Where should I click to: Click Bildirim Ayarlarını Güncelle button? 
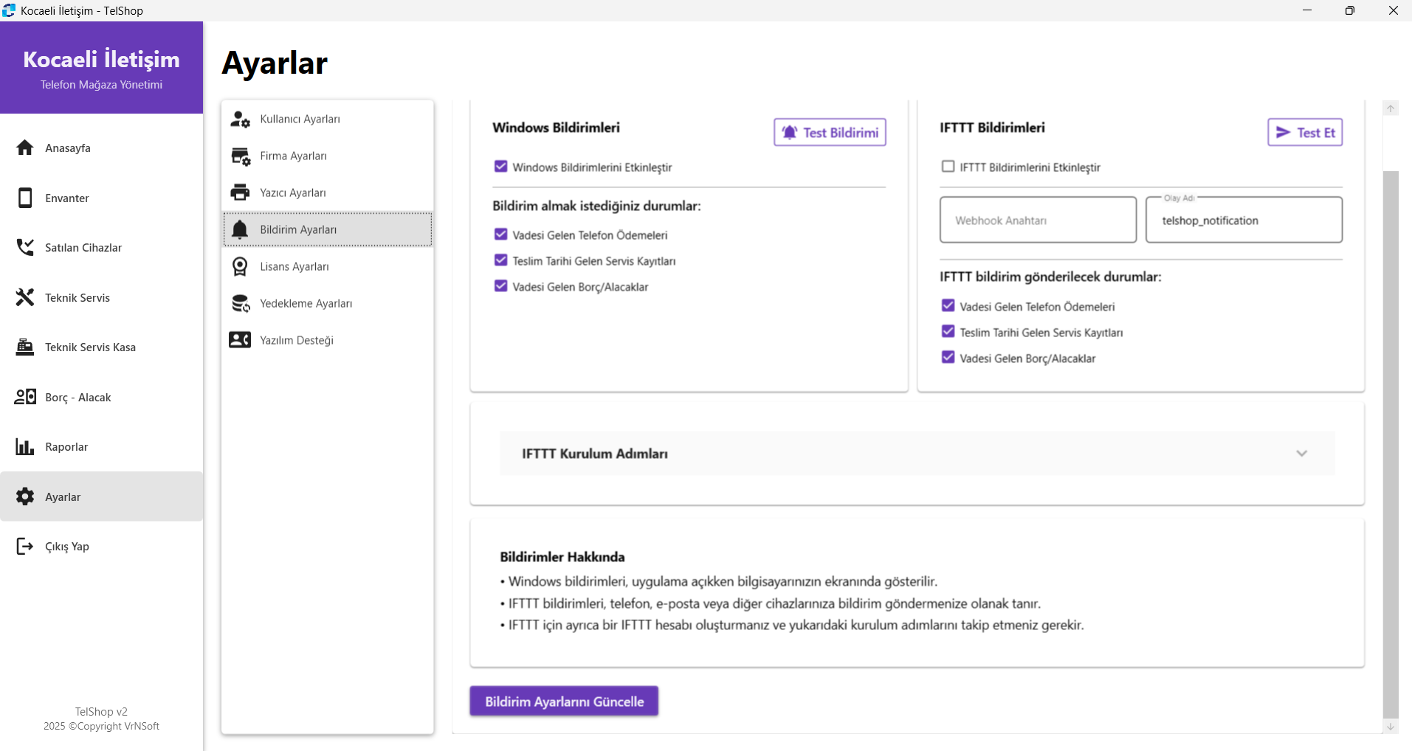click(x=564, y=701)
